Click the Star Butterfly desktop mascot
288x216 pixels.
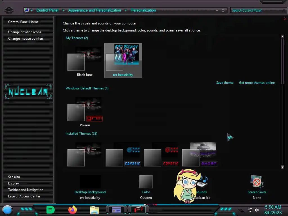click(x=187, y=186)
